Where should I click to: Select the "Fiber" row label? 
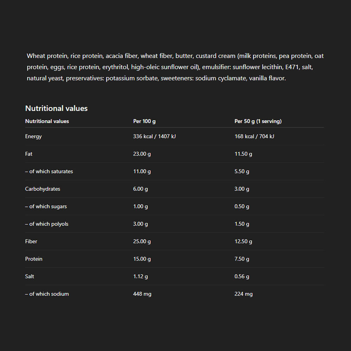pyautogui.click(x=31, y=242)
